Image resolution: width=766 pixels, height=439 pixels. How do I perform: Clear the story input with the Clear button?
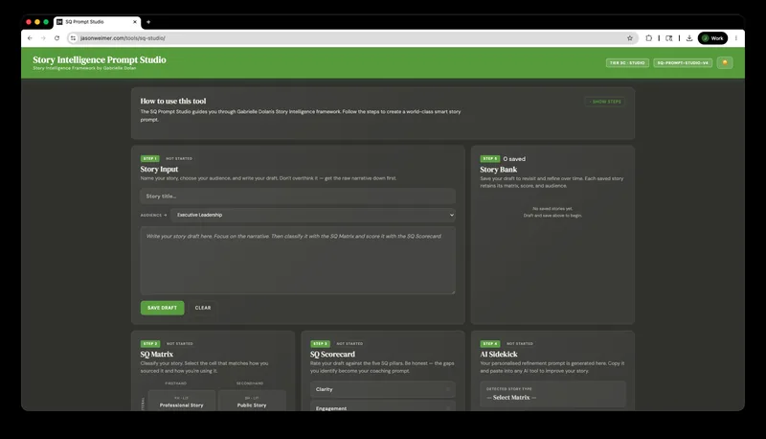[x=203, y=308]
